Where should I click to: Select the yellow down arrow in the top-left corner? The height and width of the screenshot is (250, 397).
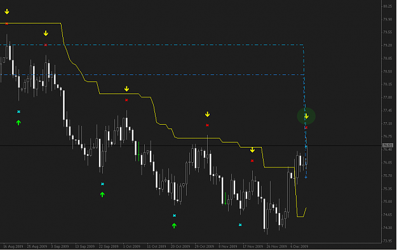(7, 11)
